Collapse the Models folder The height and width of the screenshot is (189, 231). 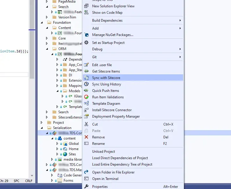[57, 91]
